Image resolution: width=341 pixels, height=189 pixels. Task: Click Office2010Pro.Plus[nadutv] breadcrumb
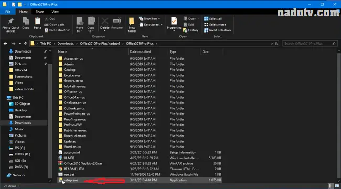tap(100, 44)
